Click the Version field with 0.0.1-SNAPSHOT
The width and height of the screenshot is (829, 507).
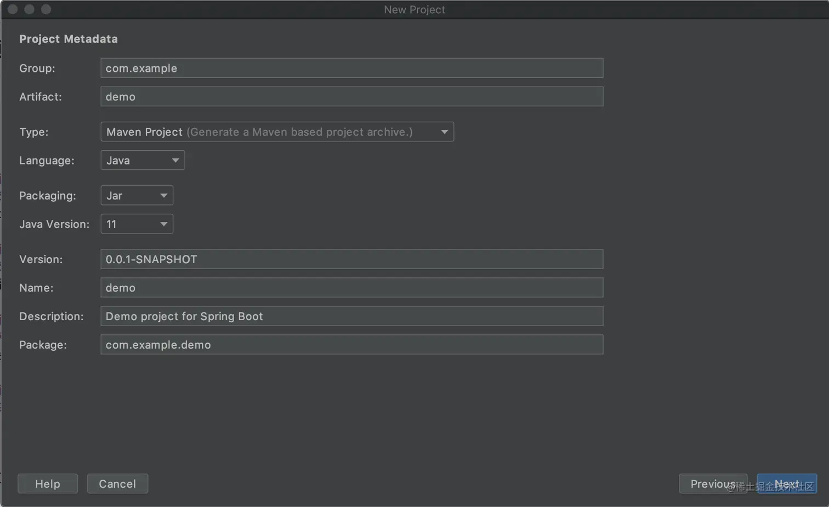(351, 259)
